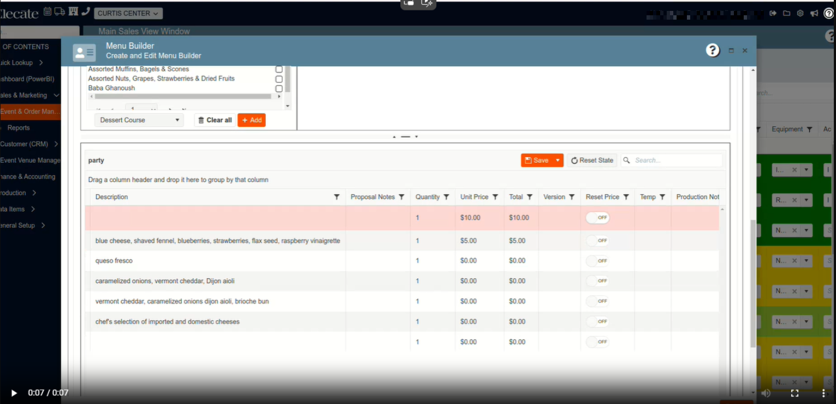Open the Menu Builder help icon
Screen dimensions: 836x404
pyautogui.click(x=713, y=50)
